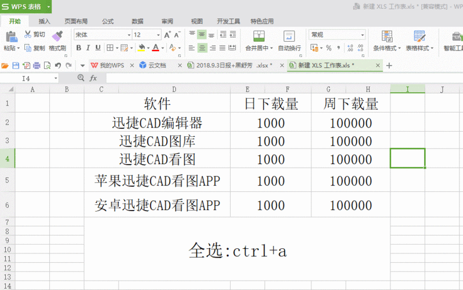Click the formula bar input field
This screenshot has height=290, width=463.
coord(284,78)
